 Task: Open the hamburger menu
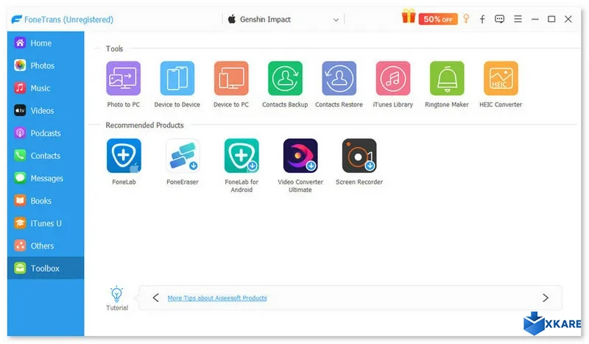[518, 19]
